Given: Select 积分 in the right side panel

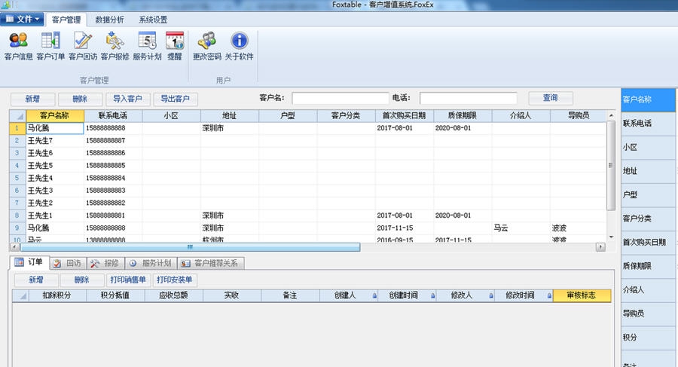Looking at the screenshot, I should pos(648,338).
